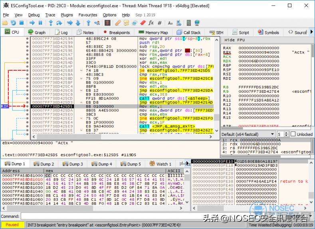The image size is (315, 229).
Task: Restart the debugged program
Action: pyautogui.click(x=13, y=23)
